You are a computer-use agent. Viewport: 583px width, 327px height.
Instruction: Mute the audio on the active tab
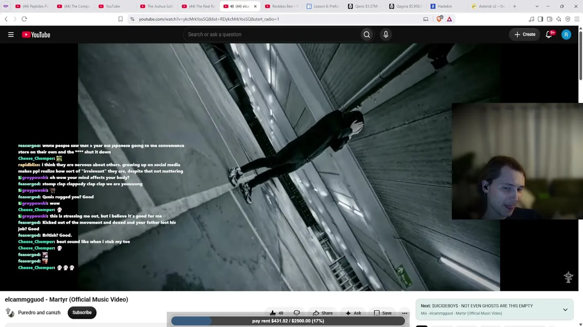point(232,6)
